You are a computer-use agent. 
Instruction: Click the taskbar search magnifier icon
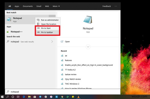7,97
